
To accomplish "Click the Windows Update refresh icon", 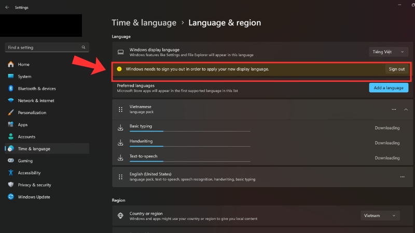I will coord(11,197).
